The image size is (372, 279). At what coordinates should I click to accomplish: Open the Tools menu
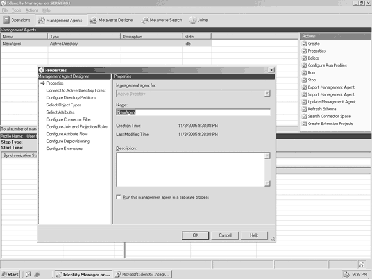pyautogui.click(x=17, y=10)
